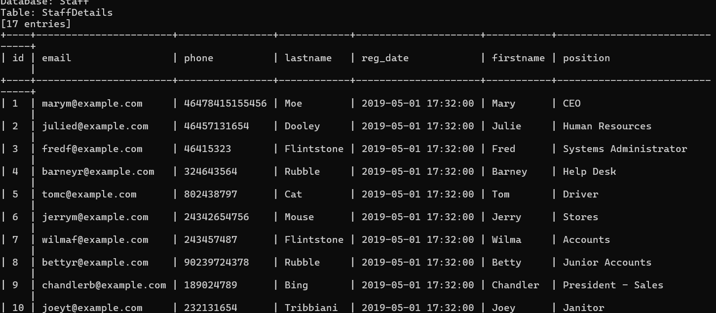Select the lastname Tribbiani entry
This screenshot has height=313, width=716.
(x=311, y=308)
